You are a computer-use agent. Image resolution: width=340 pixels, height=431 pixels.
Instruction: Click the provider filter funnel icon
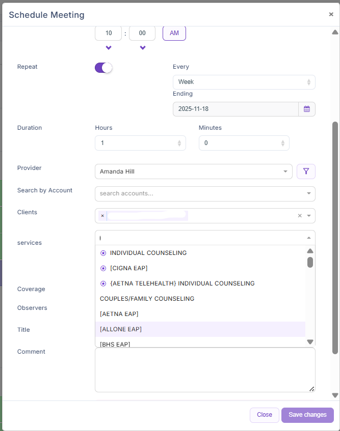click(306, 171)
